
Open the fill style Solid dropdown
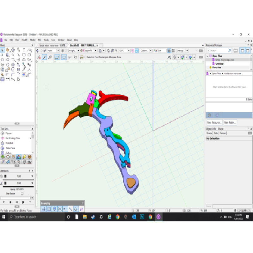[x=19, y=176]
